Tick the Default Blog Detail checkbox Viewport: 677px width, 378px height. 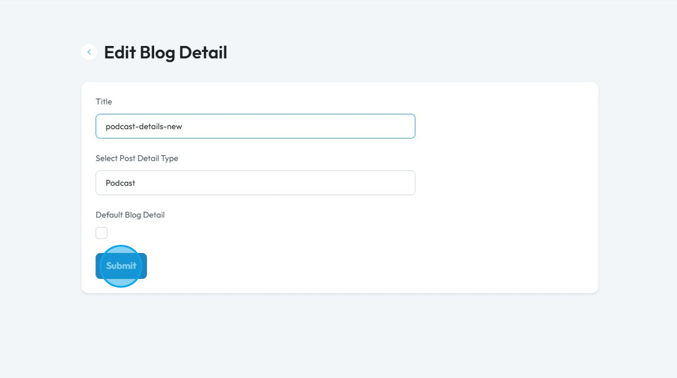click(102, 233)
